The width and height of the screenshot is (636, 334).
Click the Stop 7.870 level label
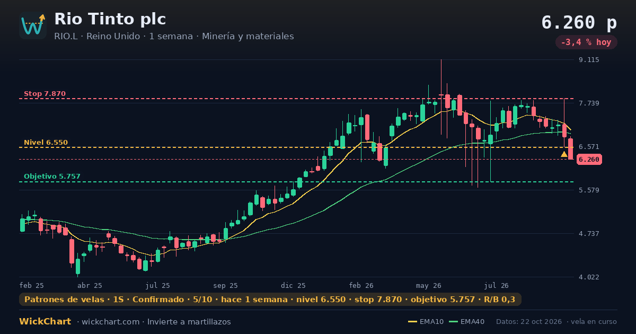[45, 94]
